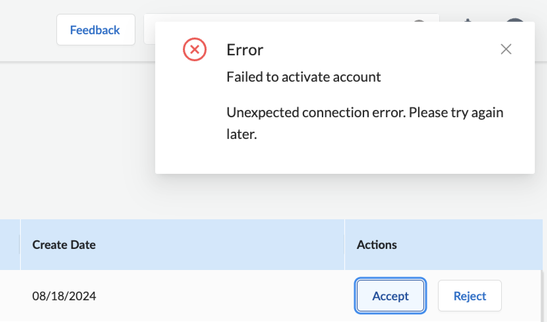The image size is (547, 322).
Task: Select the 08/18/2024 date cell
Action: pos(64,296)
